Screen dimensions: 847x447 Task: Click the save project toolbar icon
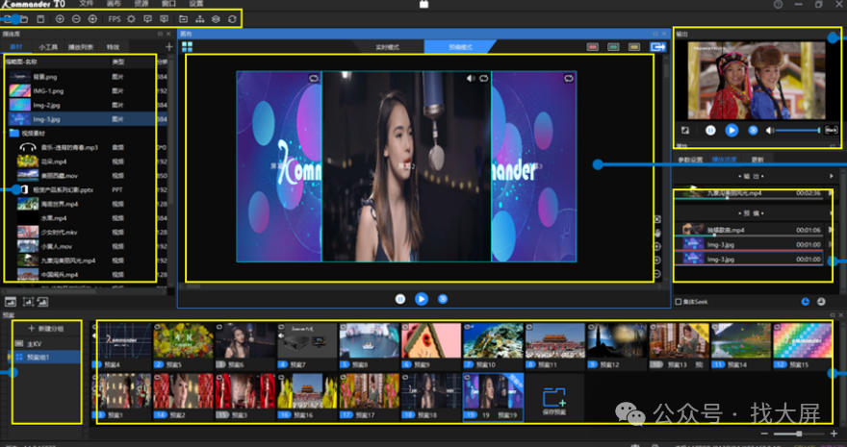pos(40,19)
